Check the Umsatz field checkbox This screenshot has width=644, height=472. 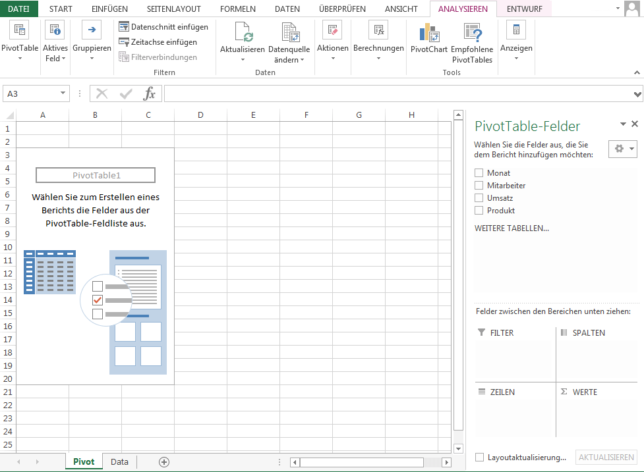click(x=479, y=197)
